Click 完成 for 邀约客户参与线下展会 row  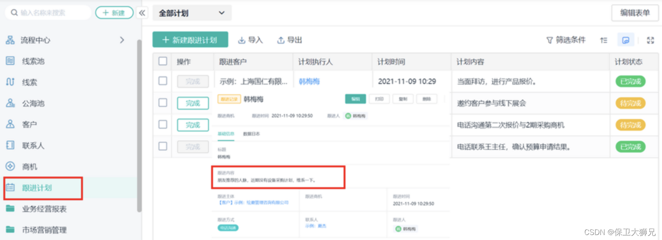(x=193, y=103)
